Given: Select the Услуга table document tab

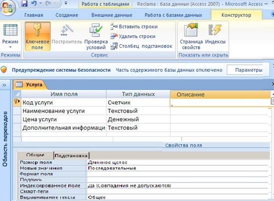Looking at the screenshot, I should [29, 85].
